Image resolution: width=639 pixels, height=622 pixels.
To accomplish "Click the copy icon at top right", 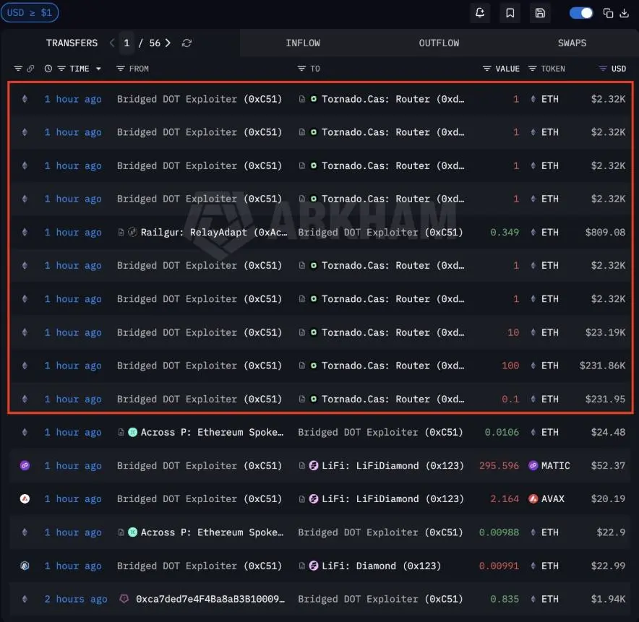I will coord(608,13).
